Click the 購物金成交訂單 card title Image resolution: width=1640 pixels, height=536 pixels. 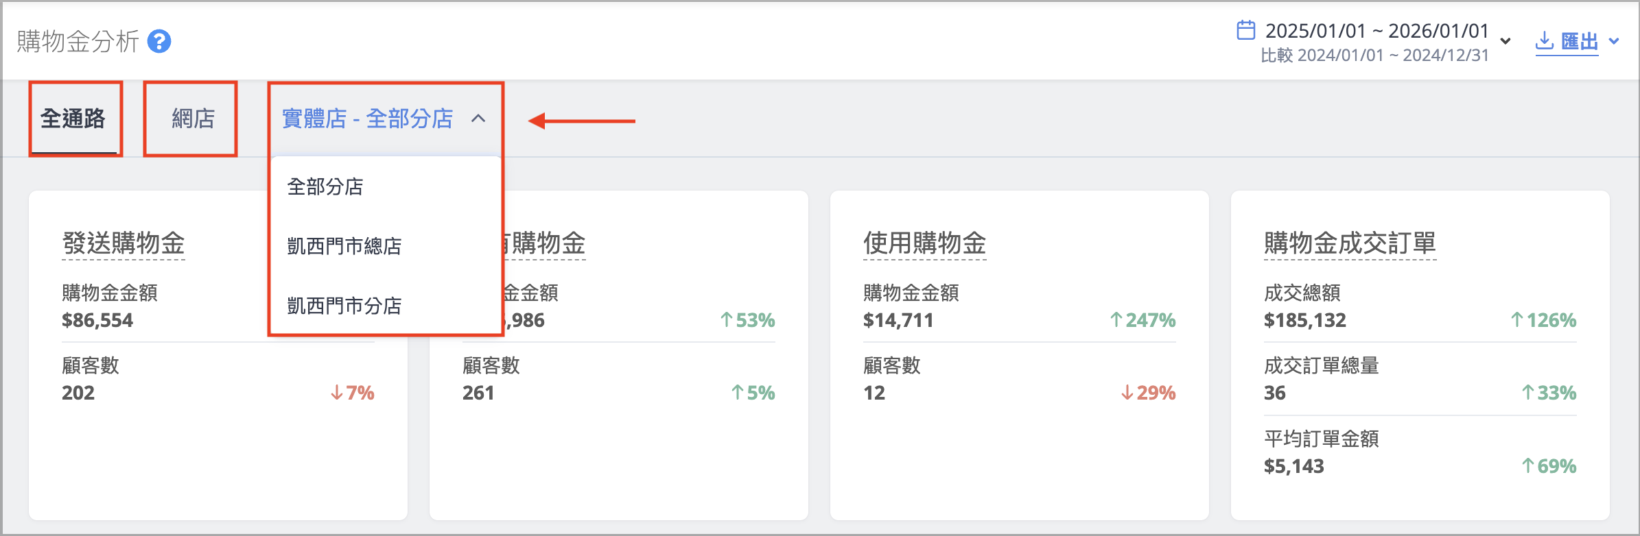1350,243
